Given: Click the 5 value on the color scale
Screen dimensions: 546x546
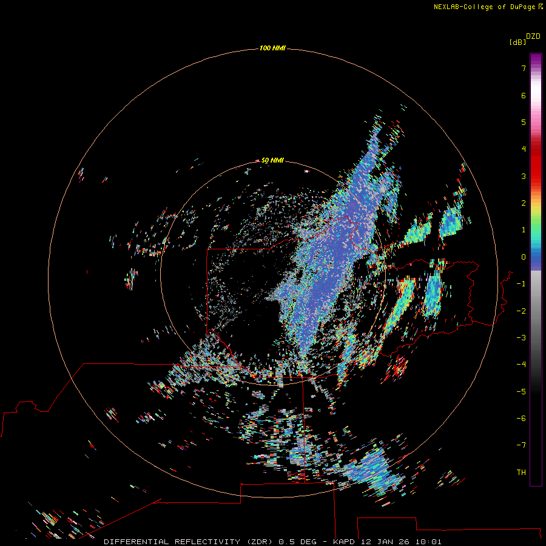Looking at the screenshot, I should pos(524,122).
